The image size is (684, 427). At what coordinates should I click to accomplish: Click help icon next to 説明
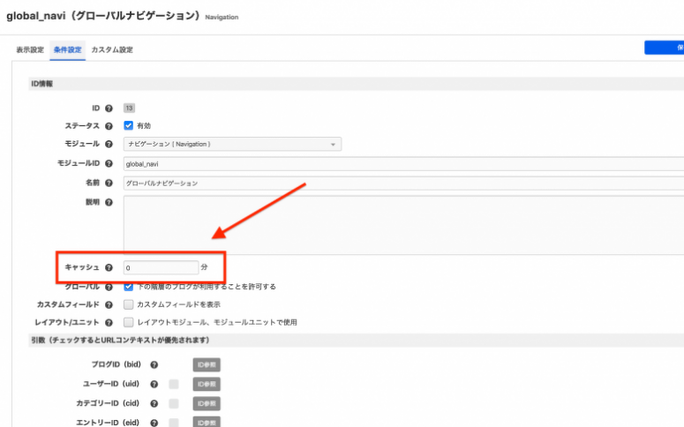tap(109, 202)
